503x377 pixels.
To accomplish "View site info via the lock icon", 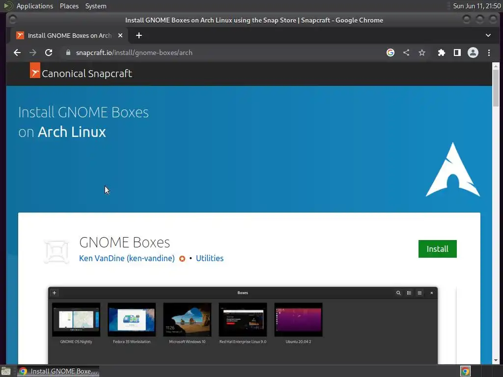I will coord(68,53).
